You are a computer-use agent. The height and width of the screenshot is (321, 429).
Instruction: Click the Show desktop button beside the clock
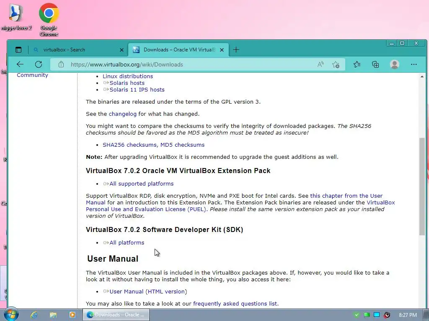pyautogui.click(x=426, y=315)
